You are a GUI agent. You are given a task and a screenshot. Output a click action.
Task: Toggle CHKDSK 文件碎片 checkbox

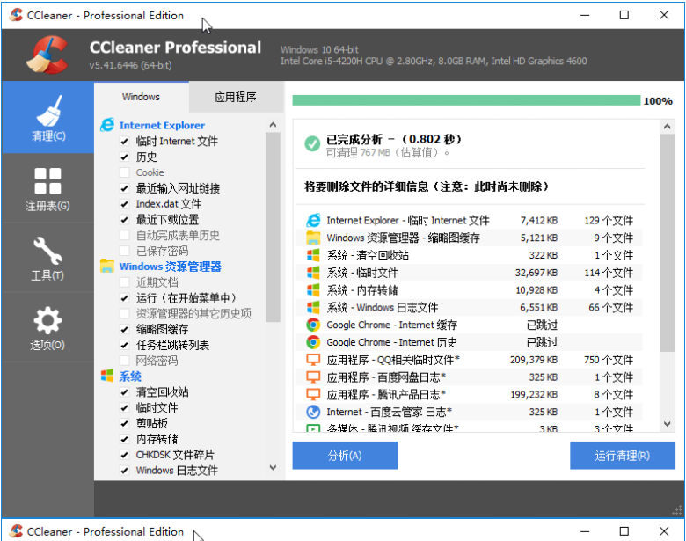click(x=125, y=455)
